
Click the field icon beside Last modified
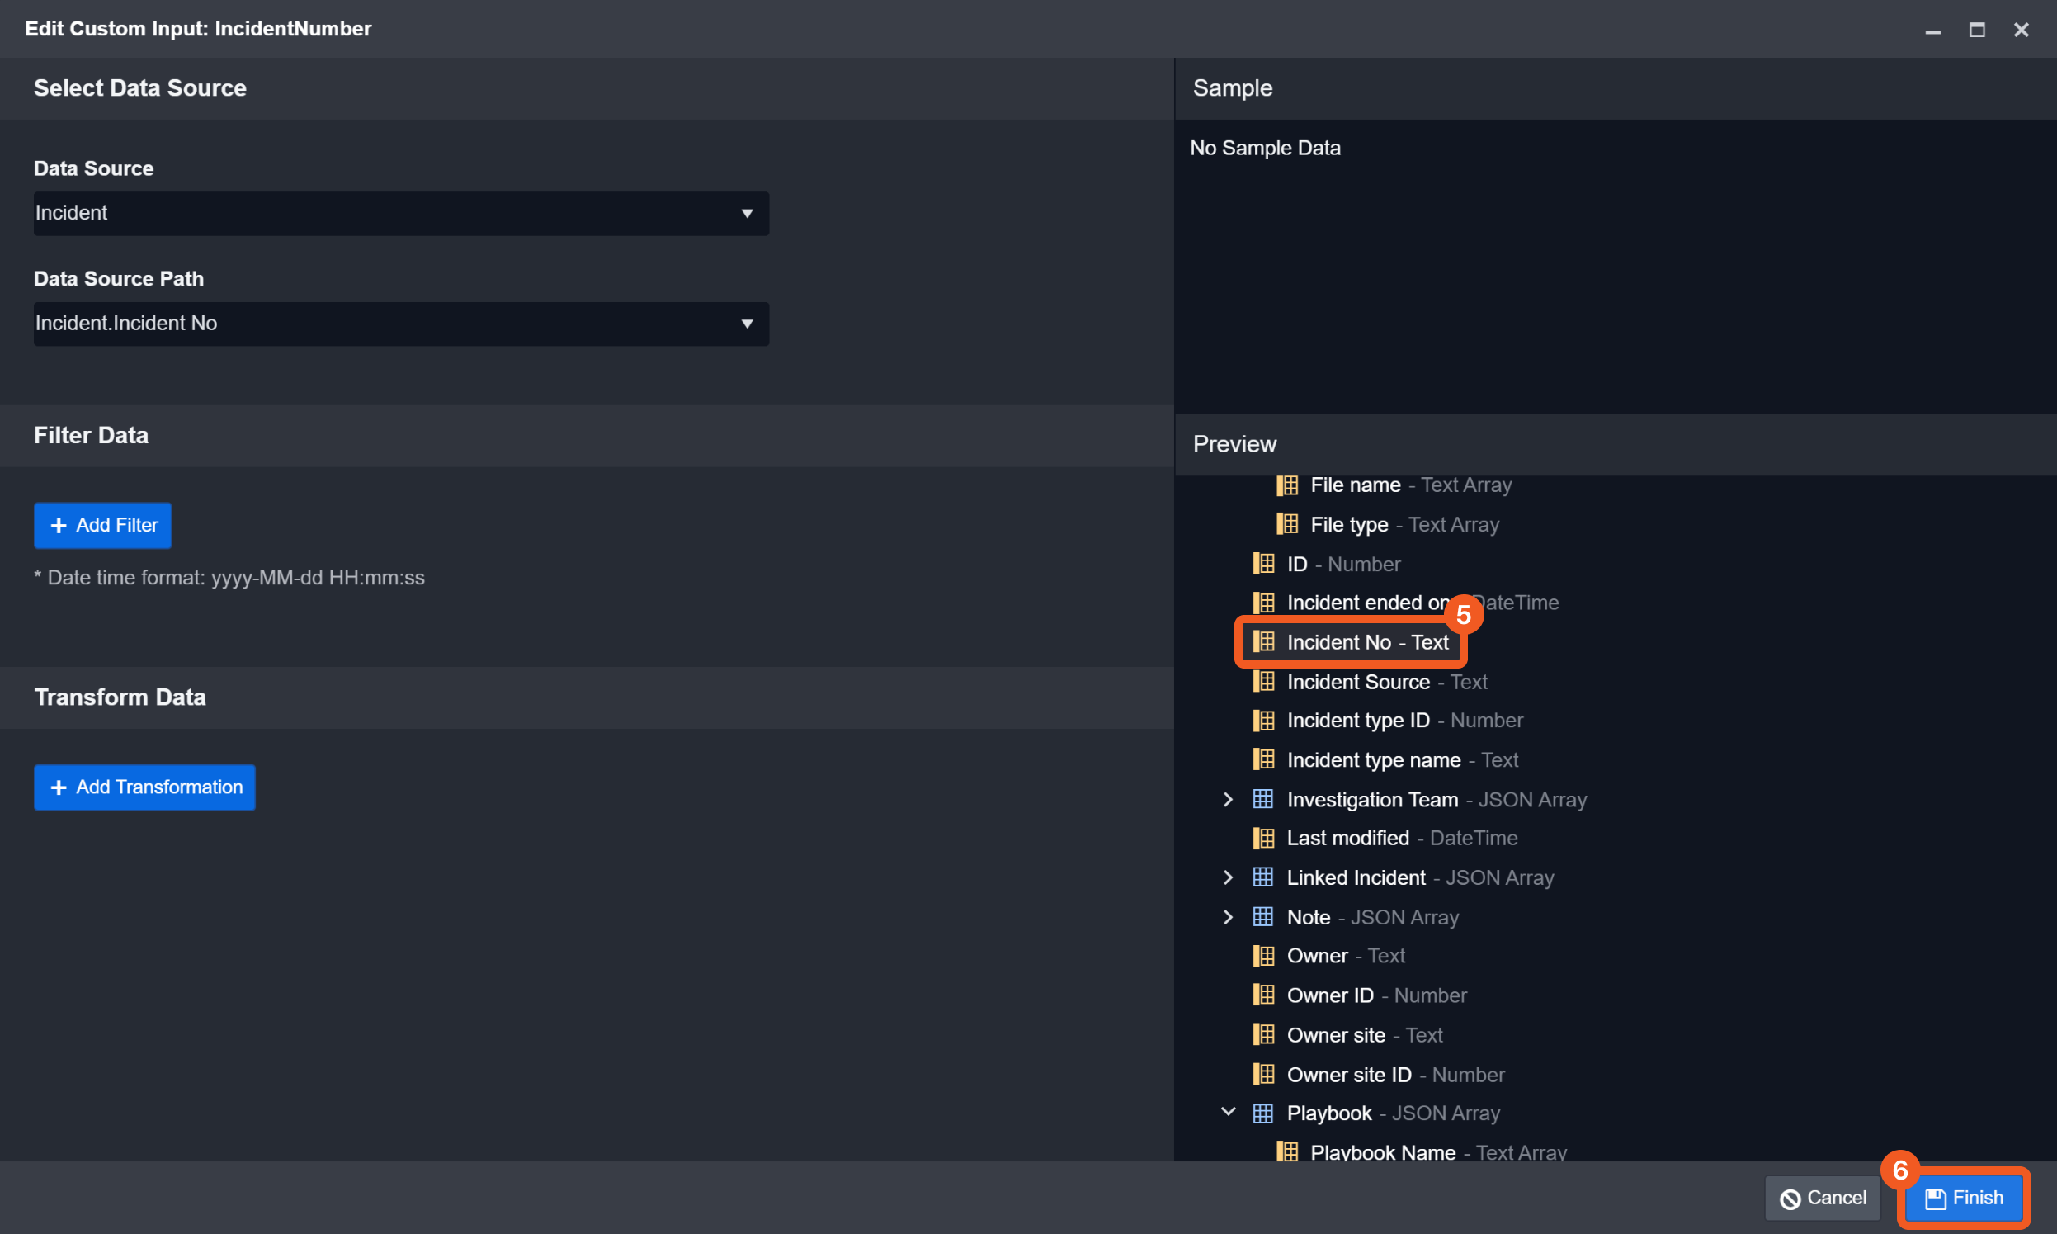[x=1263, y=838]
